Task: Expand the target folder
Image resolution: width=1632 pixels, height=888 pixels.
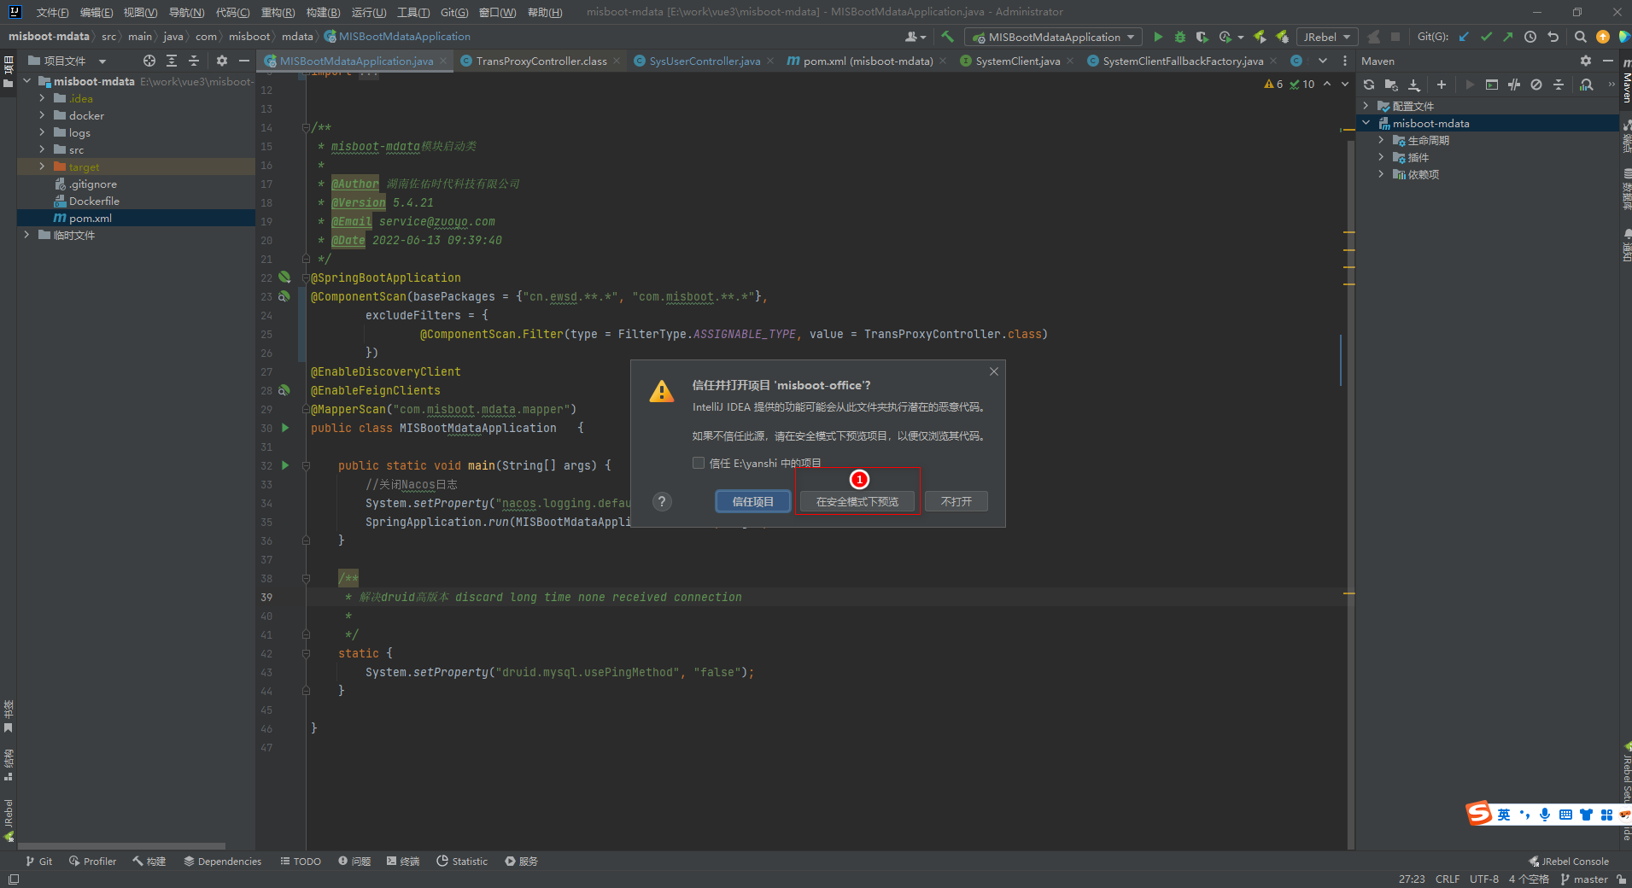Action: (42, 166)
